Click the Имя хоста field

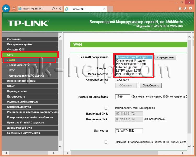[129, 131]
